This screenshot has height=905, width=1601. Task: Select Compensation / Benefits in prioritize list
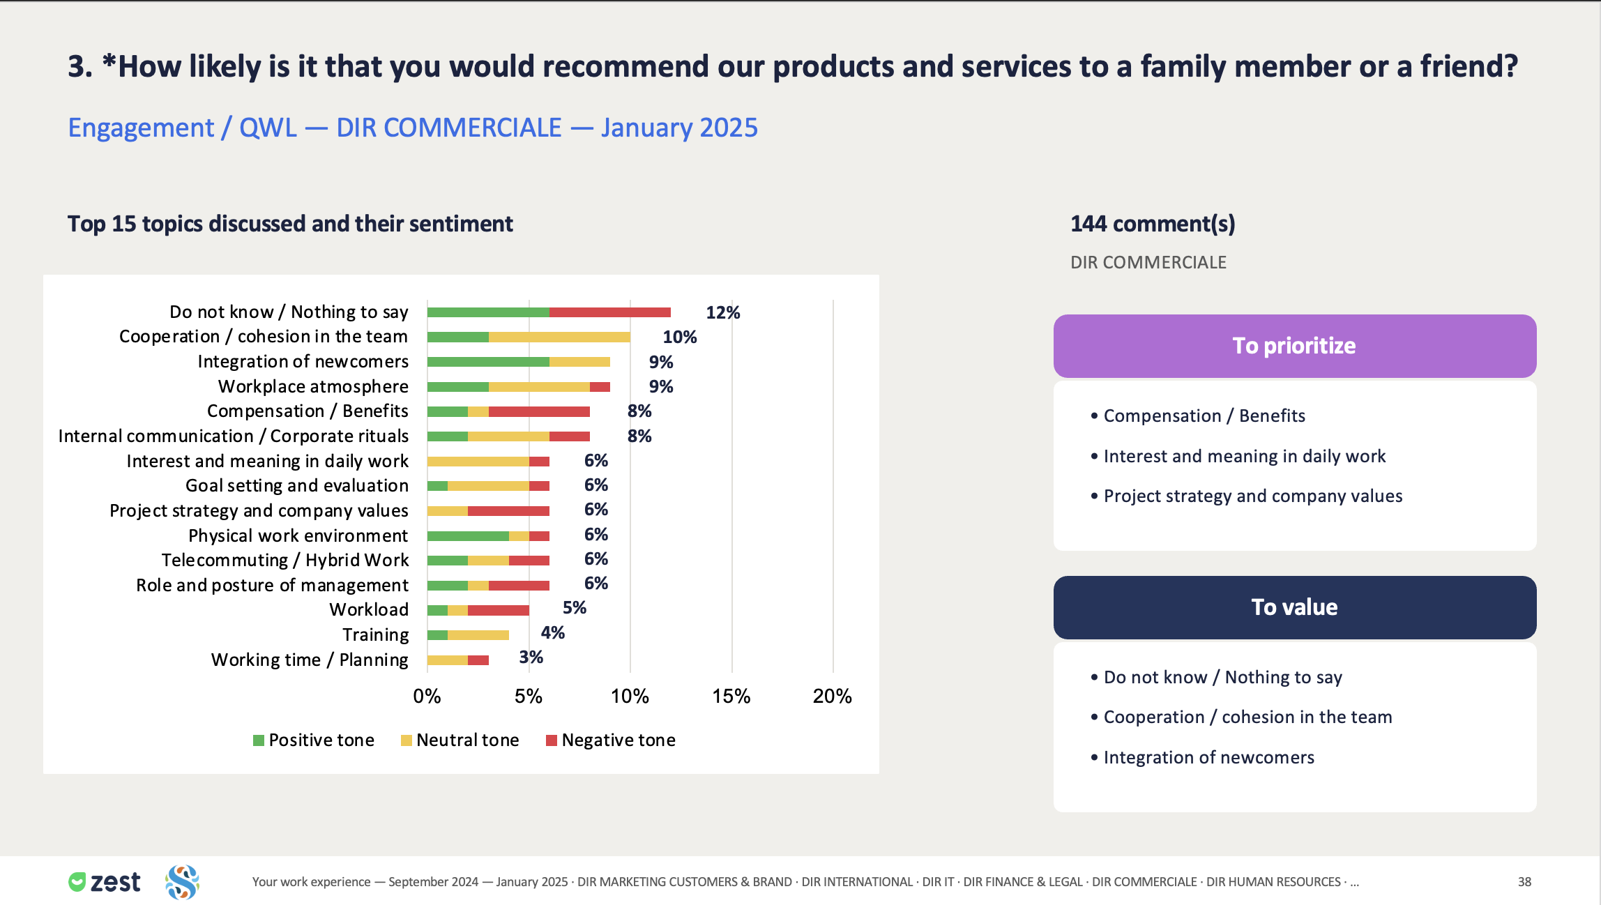[1204, 416]
